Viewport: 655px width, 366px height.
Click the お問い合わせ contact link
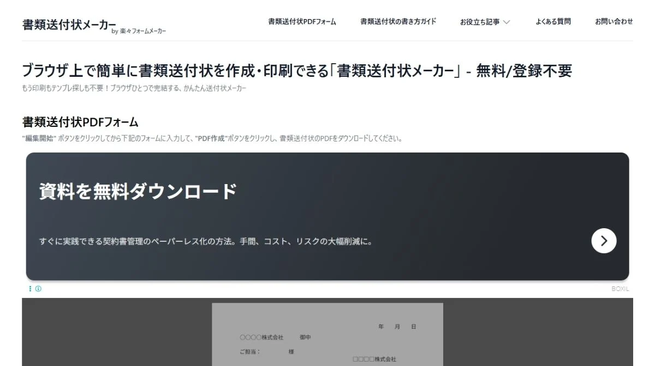614,22
